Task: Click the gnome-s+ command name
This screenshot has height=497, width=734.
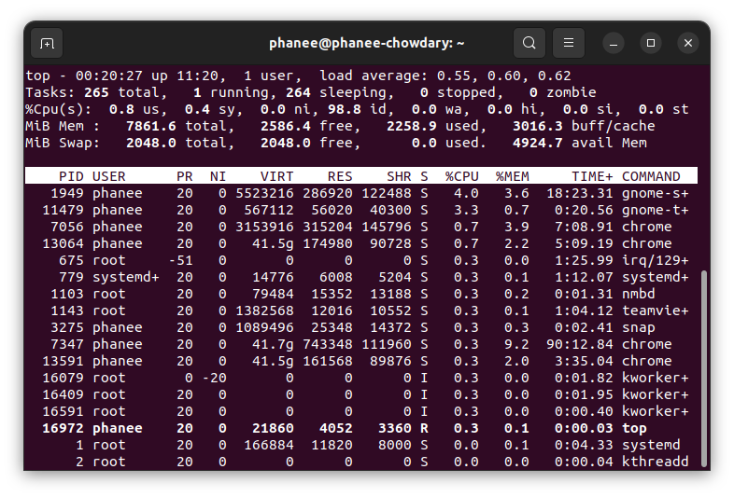Action: (656, 193)
